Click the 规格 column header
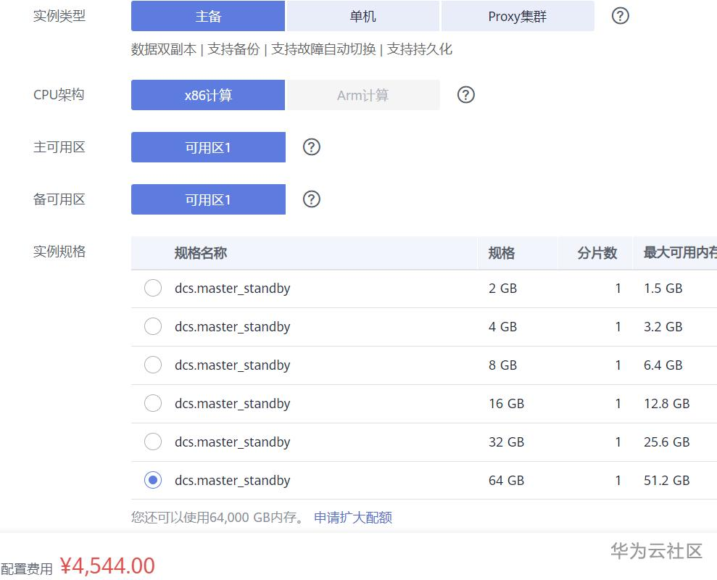 tap(501, 253)
